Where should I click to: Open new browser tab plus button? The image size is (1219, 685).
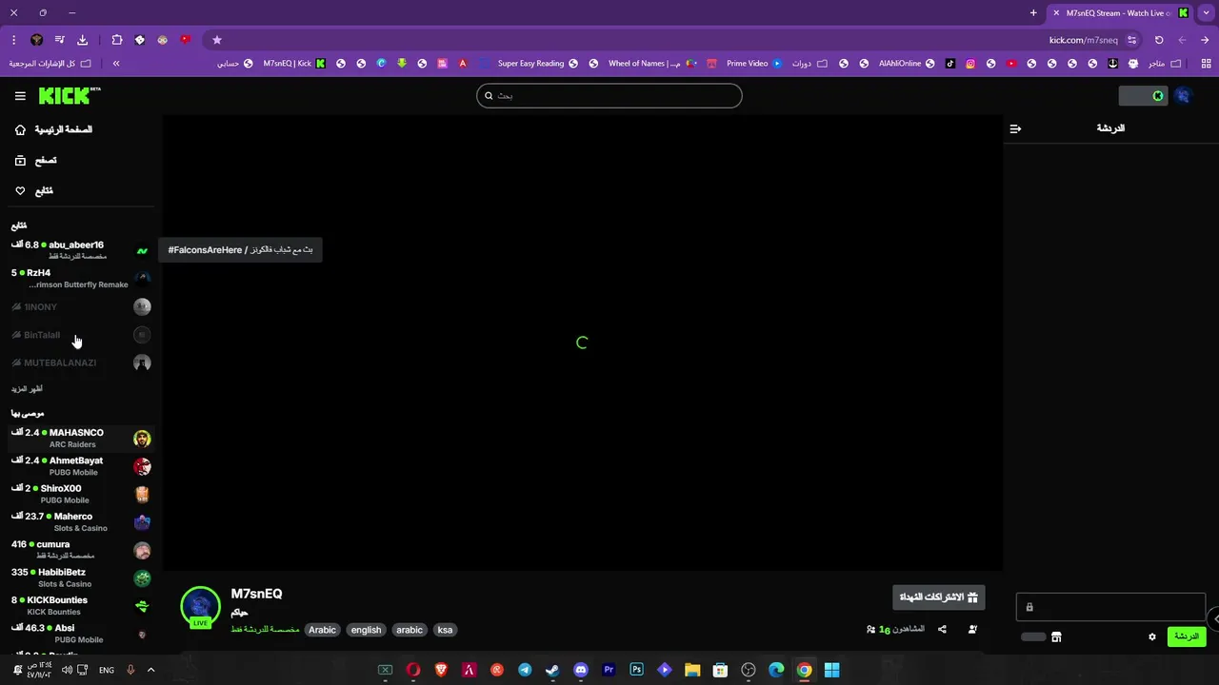coord(1033,13)
